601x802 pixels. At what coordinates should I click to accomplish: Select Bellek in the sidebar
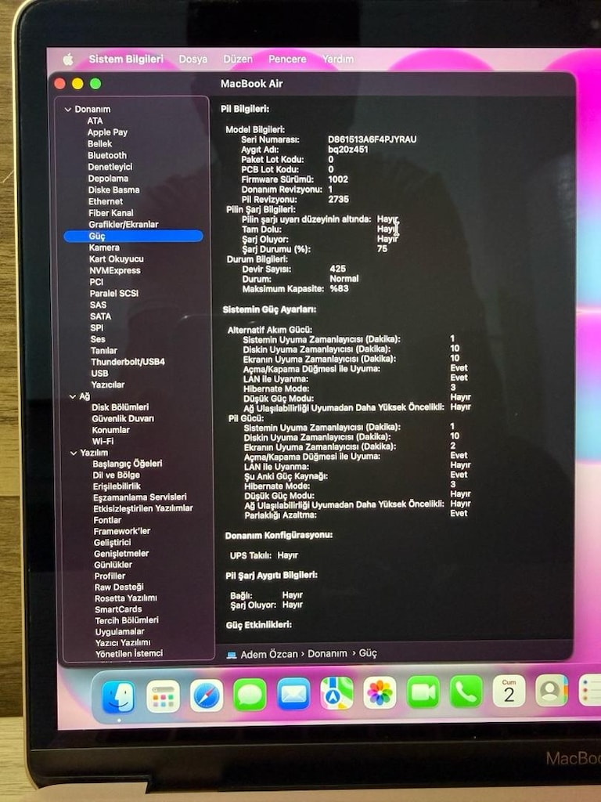coord(99,144)
